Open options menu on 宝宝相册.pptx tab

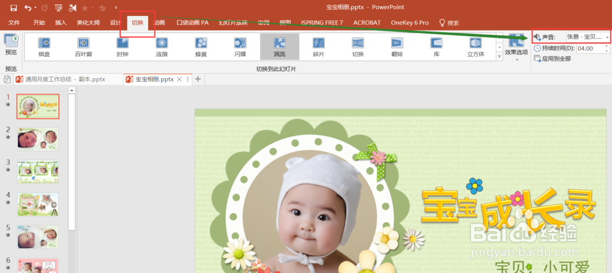[x=187, y=79]
